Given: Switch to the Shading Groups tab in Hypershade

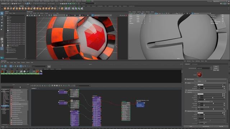Looking at the screenshot, I should 39,69.
